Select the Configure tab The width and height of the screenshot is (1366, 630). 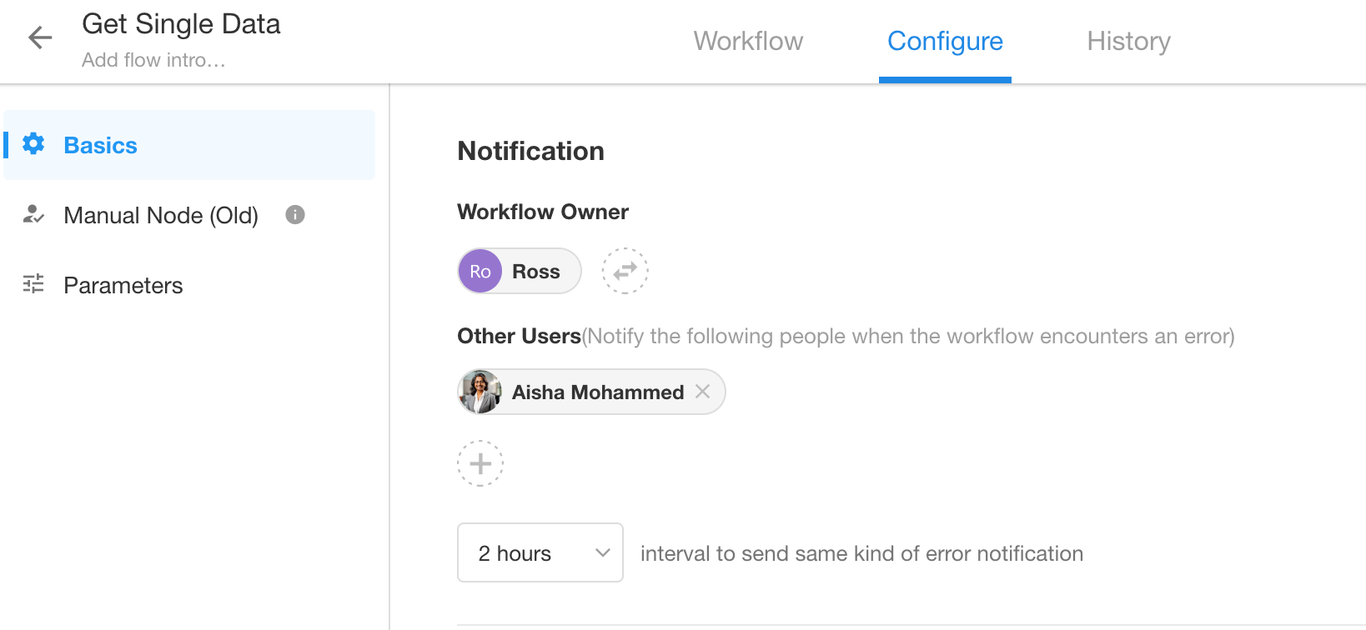[945, 41]
